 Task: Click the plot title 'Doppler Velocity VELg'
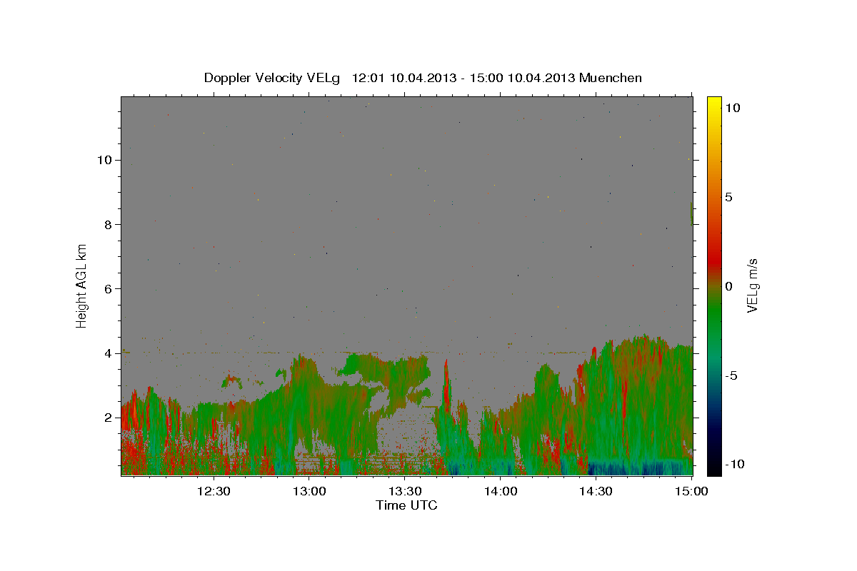click(x=274, y=78)
